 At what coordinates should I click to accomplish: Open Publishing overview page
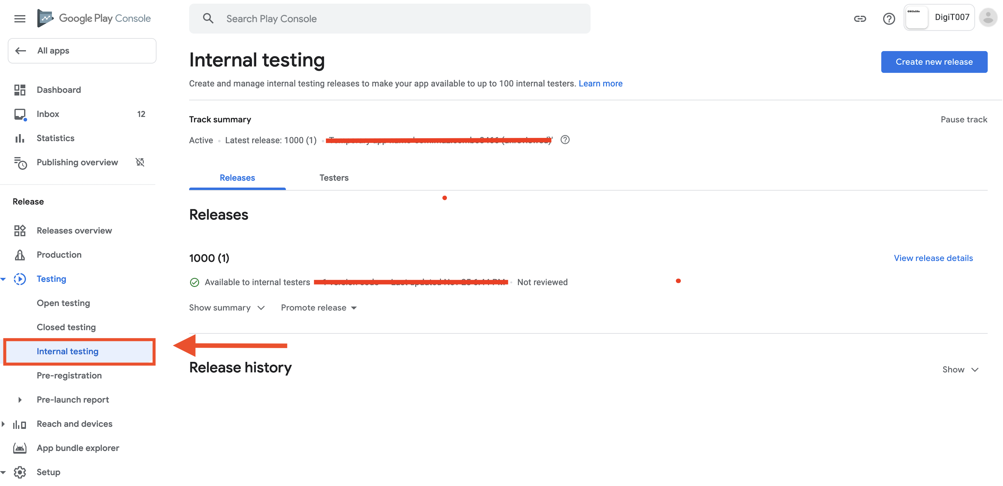(x=77, y=162)
